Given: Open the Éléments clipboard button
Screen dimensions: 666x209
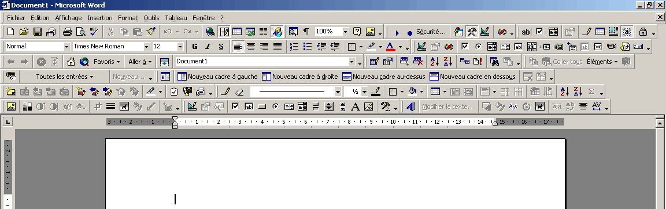Looking at the screenshot, I should (x=602, y=62).
